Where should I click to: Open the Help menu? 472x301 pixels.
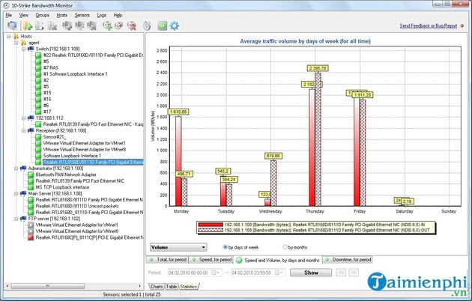click(x=118, y=15)
